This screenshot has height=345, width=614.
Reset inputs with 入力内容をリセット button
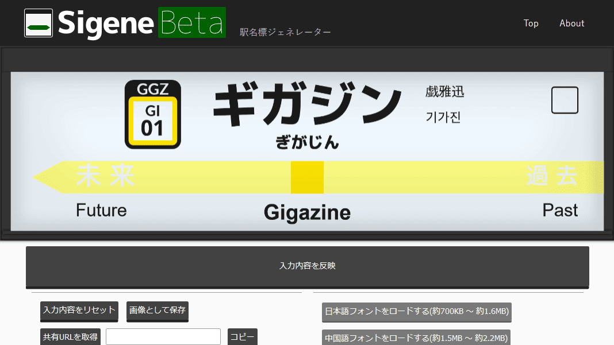point(79,311)
